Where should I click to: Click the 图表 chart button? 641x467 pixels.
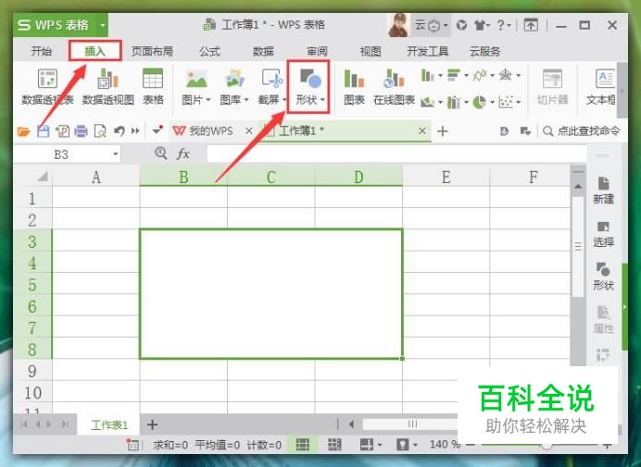pyautogui.click(x=354, y=87)
